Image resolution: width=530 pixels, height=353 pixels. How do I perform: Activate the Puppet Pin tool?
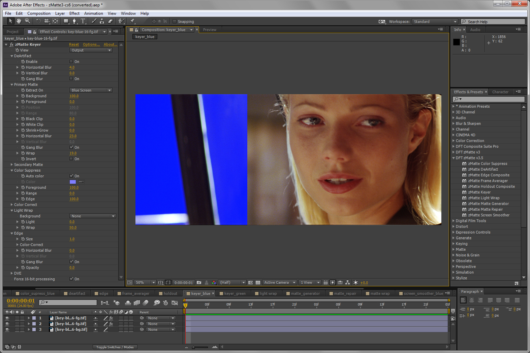pos(132,21)
